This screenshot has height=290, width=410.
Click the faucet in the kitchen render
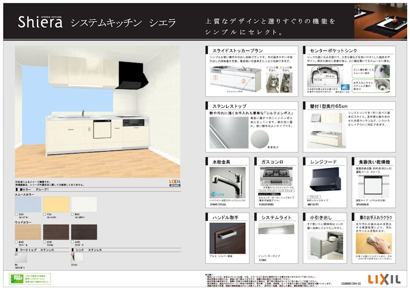(x=83, y=113)
